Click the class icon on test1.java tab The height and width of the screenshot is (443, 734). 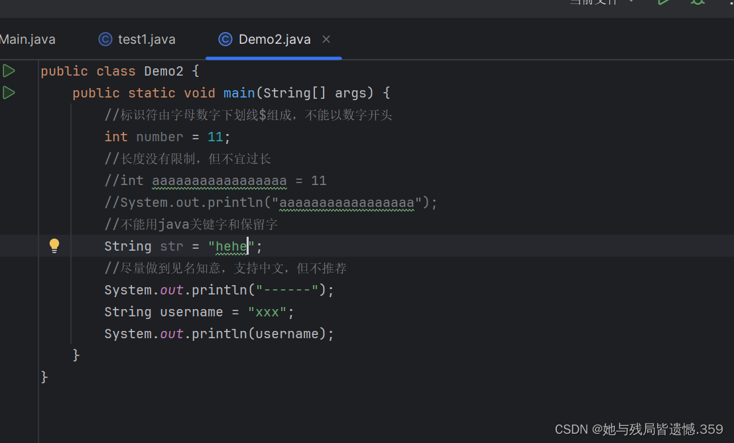105,39
